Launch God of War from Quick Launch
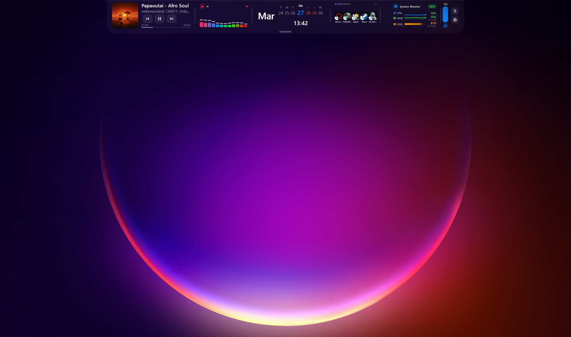Viewport: 571px width, 337px height. tap(338, 16)
